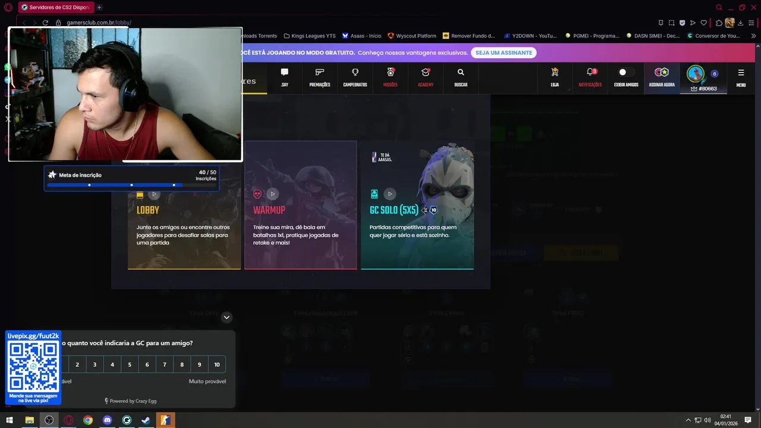
Task: Show hidden system tray icons
Action: coord(688,420)
